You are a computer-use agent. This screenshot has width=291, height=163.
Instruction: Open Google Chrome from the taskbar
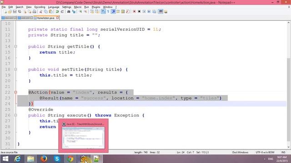pyautogui.click(x=70, y=159)
